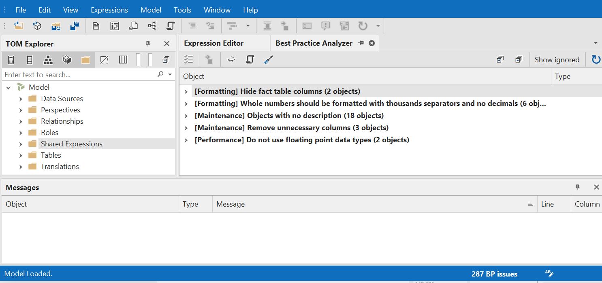602x283 pixels.
Task: Expand the Objects with no description rule
Action: coord(186,115)
